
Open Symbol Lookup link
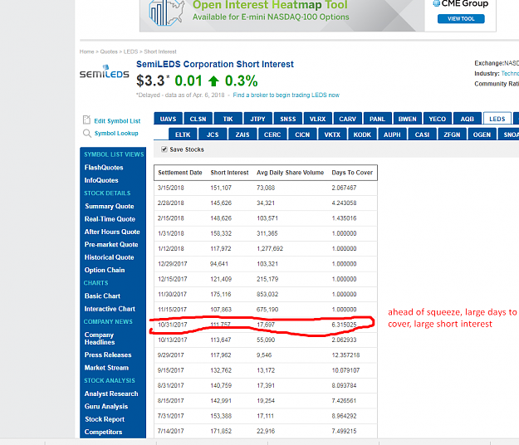coord(116,134)
